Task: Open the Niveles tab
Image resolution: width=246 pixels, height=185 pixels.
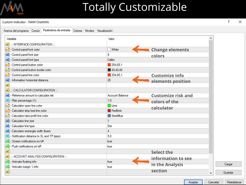Action: pos(90,31)
